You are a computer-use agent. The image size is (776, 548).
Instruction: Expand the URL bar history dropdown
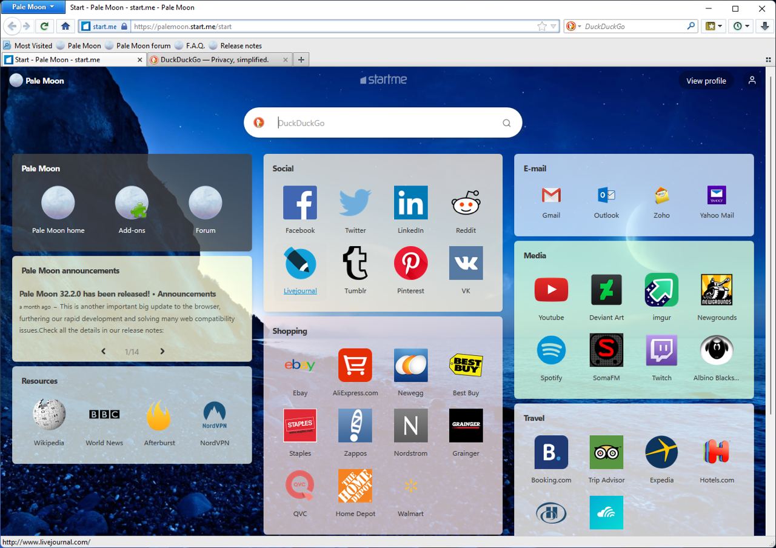553,26
